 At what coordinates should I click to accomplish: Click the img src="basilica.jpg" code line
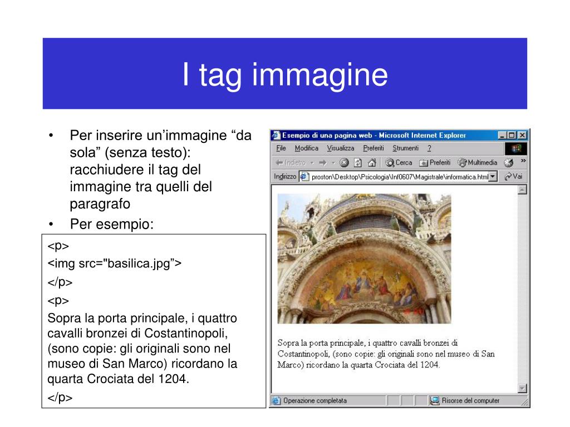click(x=115, y=264)
